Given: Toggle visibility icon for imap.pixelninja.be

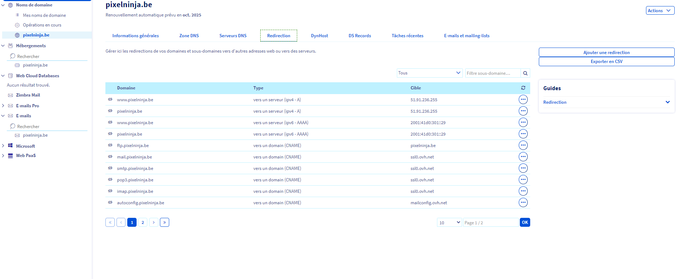Looking at the screenshot, I should (x=110, y=191).
